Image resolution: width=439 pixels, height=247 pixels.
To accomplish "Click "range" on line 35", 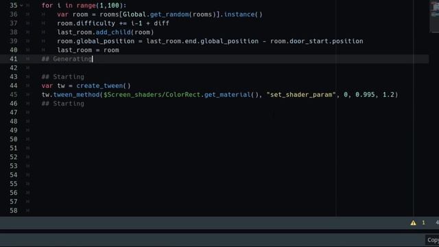I will 86,5.
